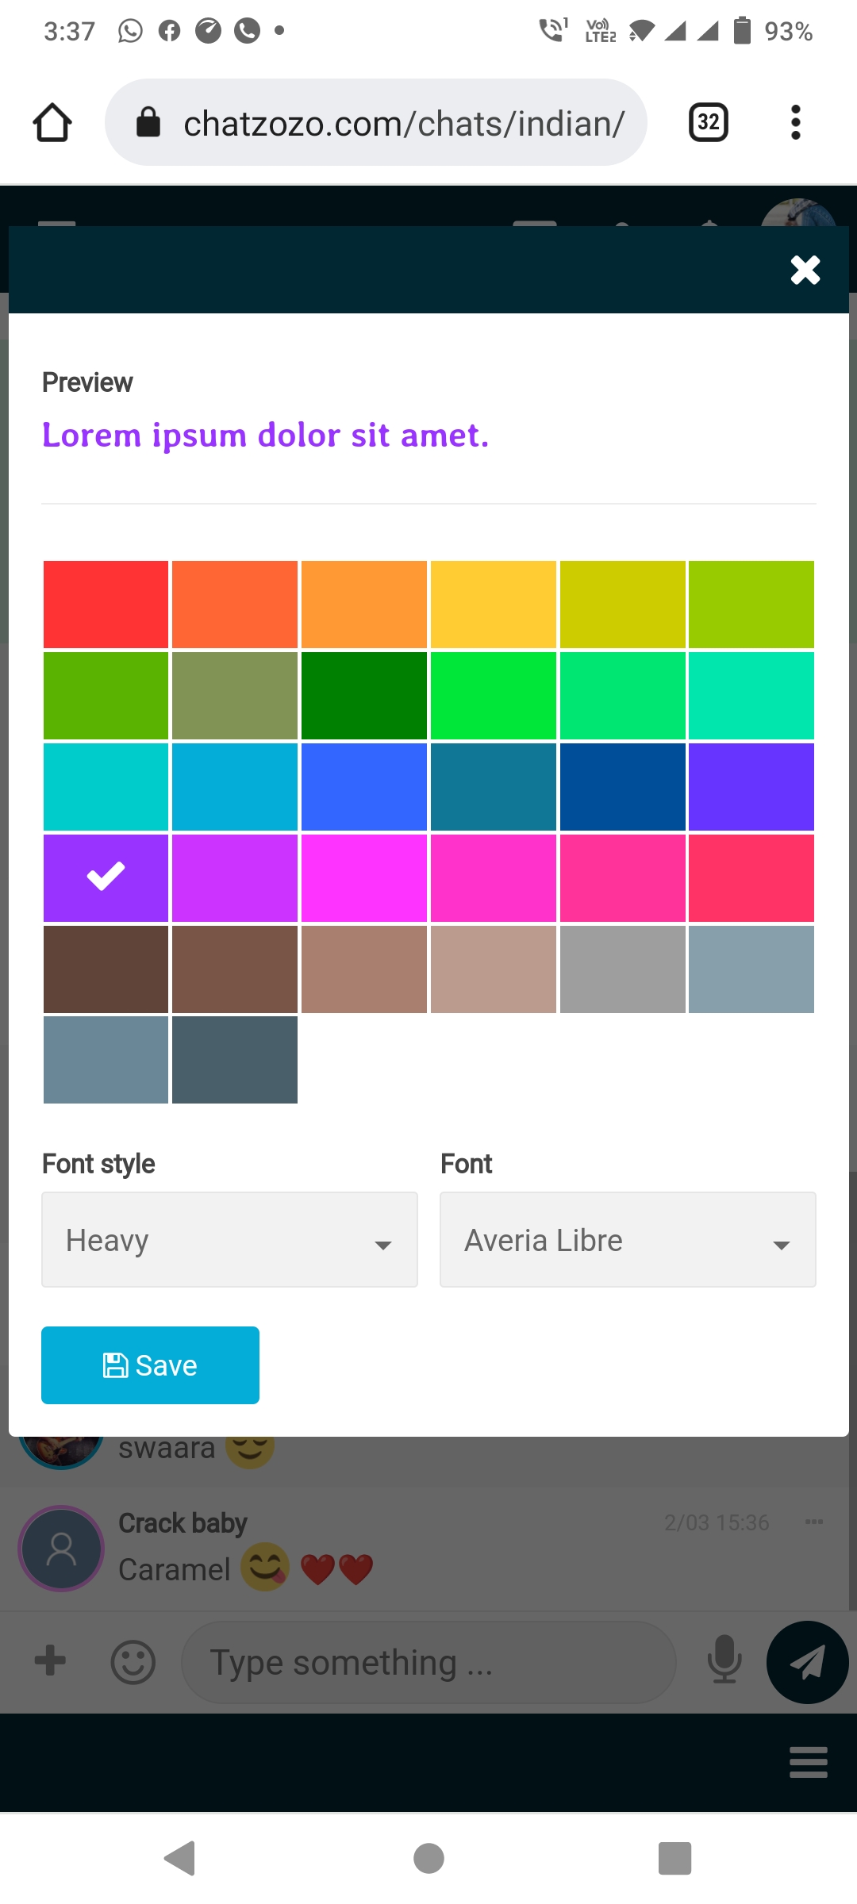Open the browser tab switcher showing 32
Viewport: 857px width, 1904px height.
708,123
